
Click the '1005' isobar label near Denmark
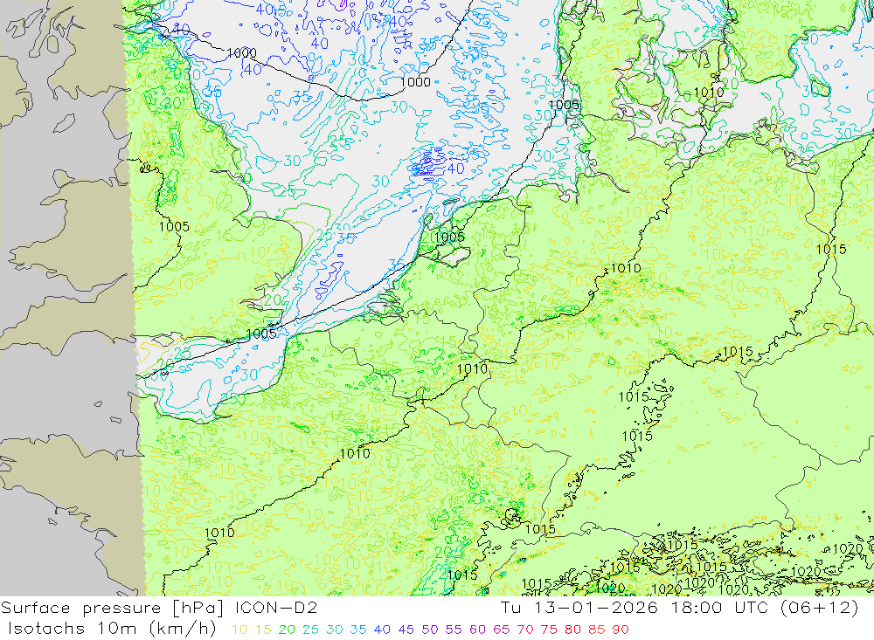tap(564, 105)
